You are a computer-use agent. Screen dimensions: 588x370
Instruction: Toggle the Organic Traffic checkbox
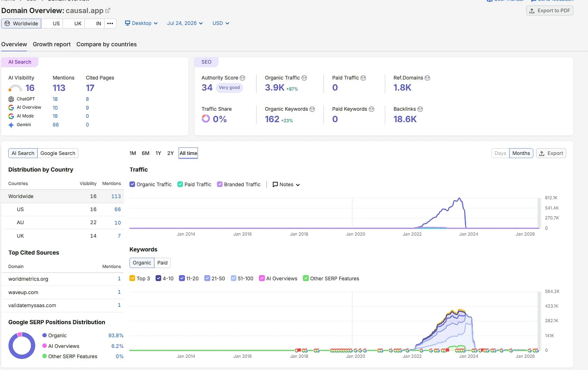pyautogui.click(x=132, y=184)
